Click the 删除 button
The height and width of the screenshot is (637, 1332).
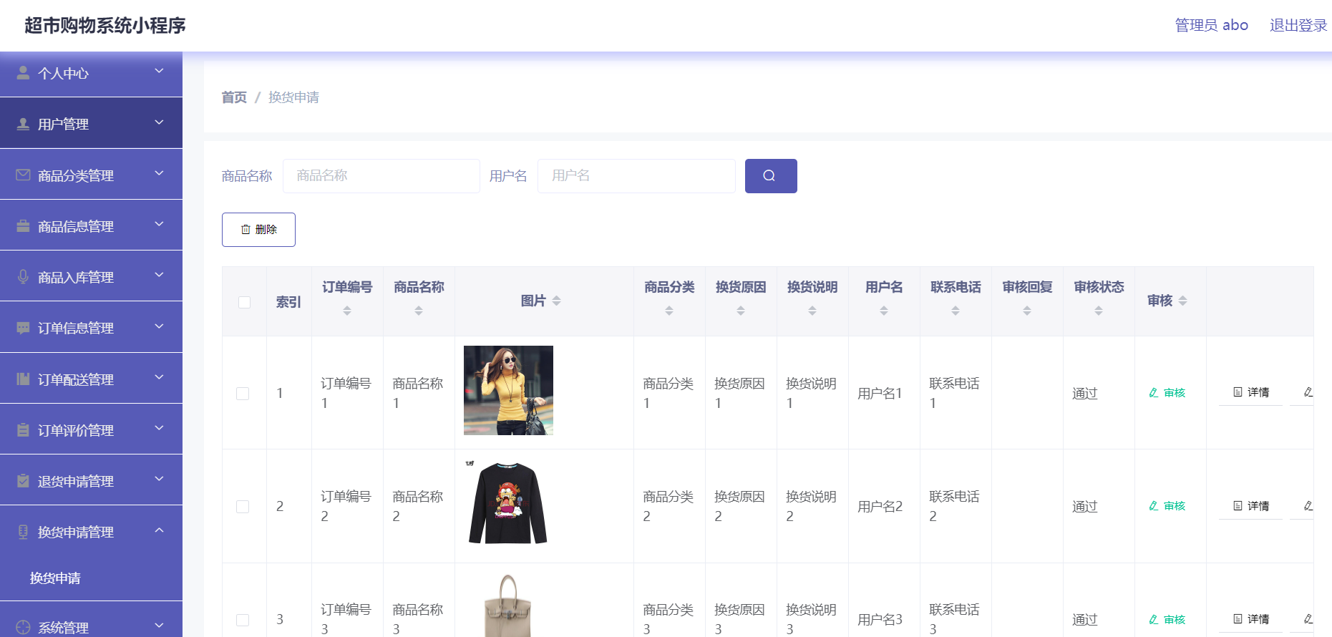[x=258, y=230]
